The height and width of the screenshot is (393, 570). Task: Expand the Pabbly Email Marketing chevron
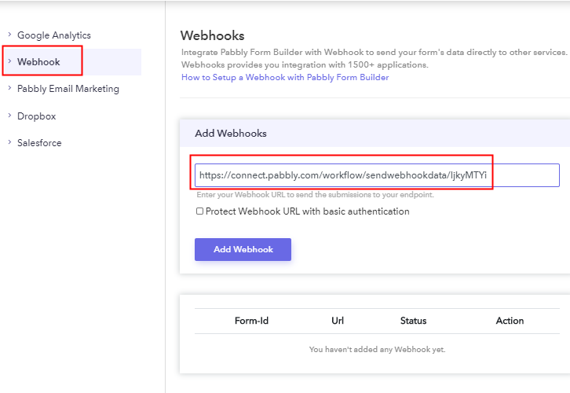point(9,89)
